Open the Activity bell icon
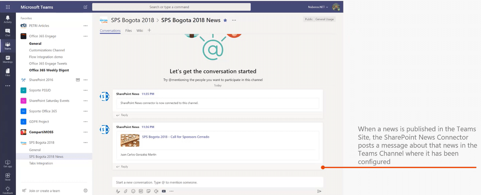The height and width of the screenshot is (195, 481). pos(8,19)
